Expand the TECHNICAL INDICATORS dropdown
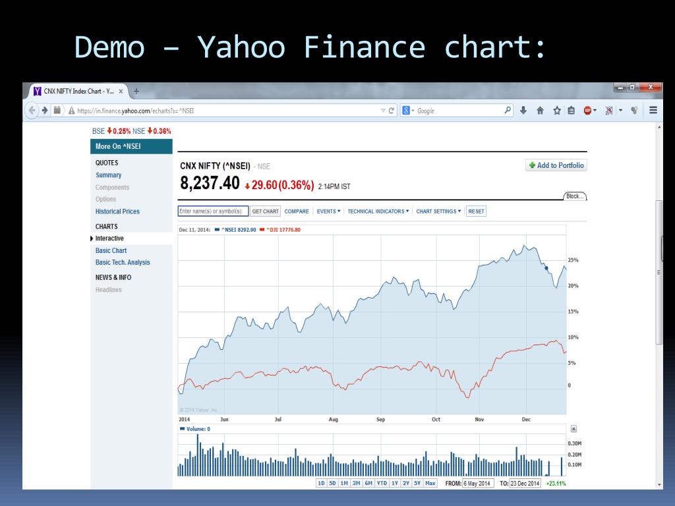This screenshot has width=675, height=506. 378,211
